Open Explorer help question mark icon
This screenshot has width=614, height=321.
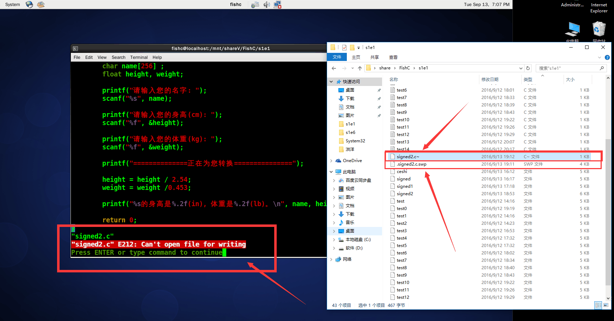(607, 57)
